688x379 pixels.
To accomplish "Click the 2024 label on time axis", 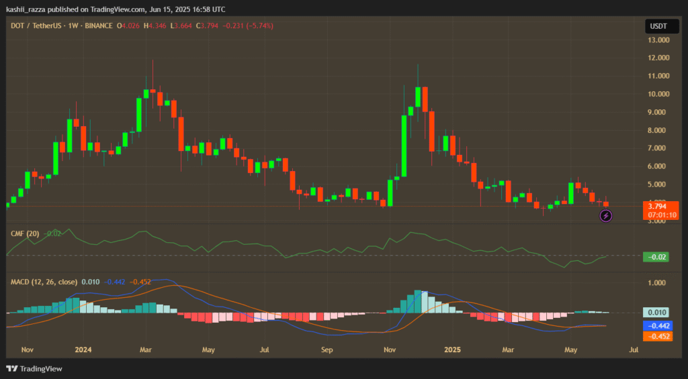I will 83,350.
